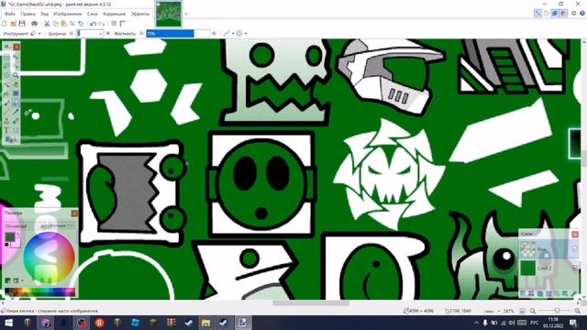The image size is (587, 330).
Task: Select the Paintbrush tool
Action: click(6, 103)
